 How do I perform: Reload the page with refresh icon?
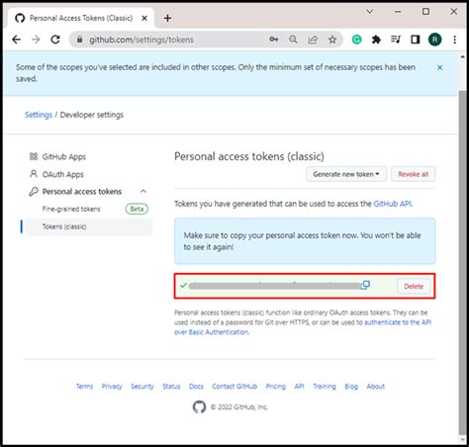55,40
